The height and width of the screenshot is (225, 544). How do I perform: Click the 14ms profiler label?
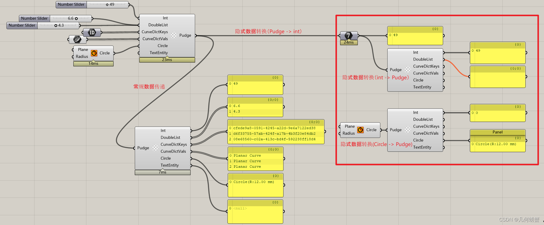[x=93, y=63]
